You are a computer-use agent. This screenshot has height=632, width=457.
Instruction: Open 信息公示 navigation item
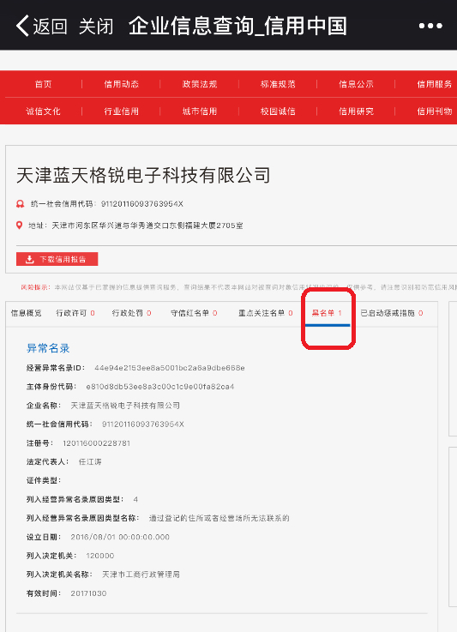pyautogui.click(x=356, y=84)
